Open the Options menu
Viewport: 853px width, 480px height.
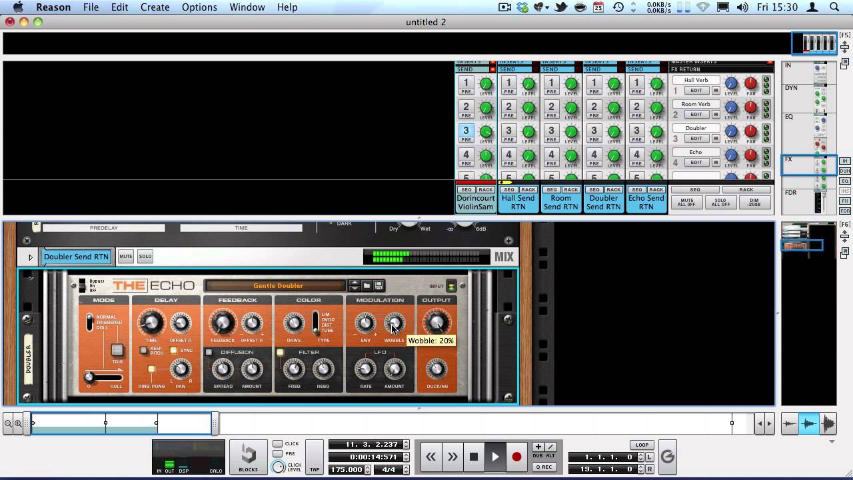199,7
